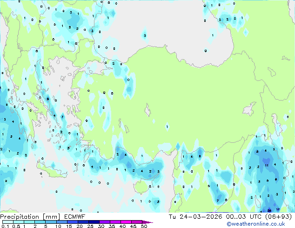The height and width of the screenshot is (228, 295).
Task: Click the 'ECMWF' model label
Action: 75,217
